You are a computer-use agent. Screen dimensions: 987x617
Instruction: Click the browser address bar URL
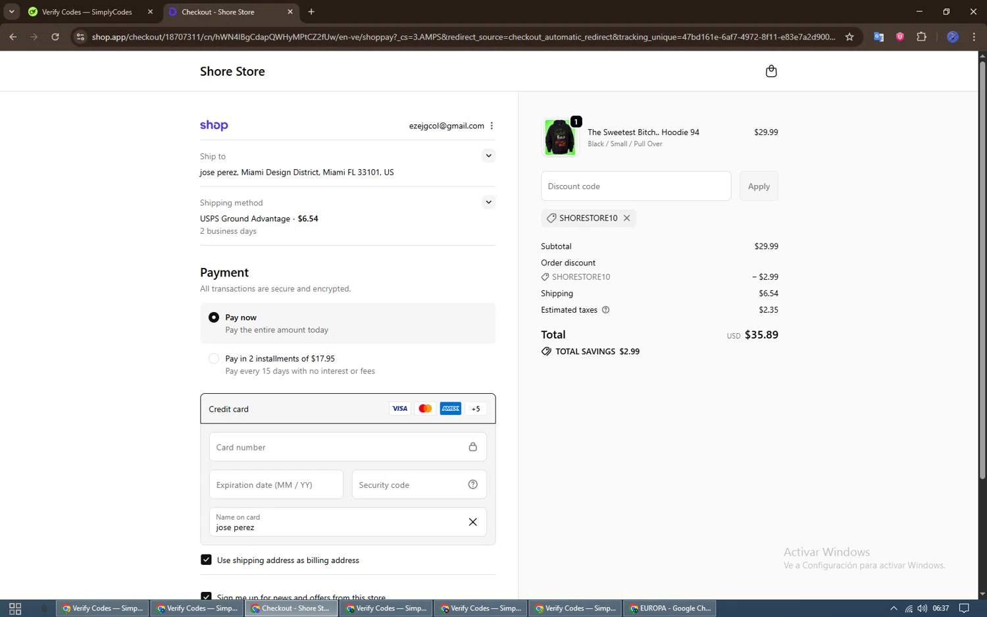(x=463, y=37)
